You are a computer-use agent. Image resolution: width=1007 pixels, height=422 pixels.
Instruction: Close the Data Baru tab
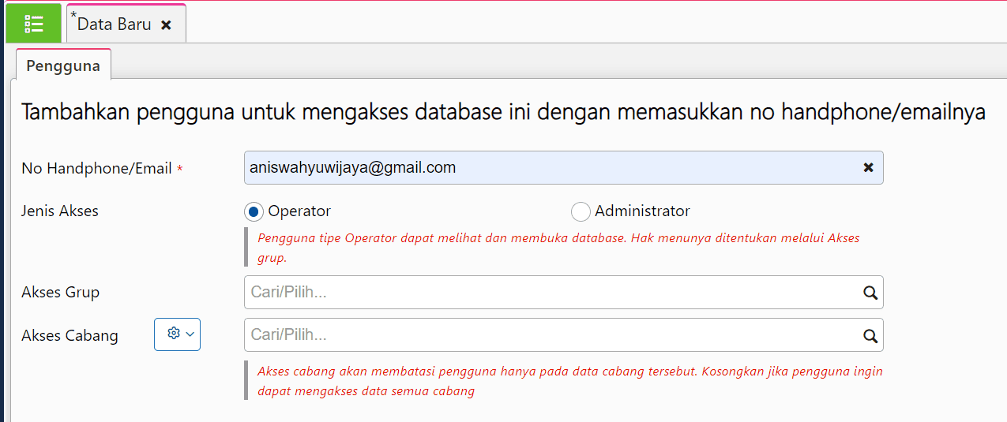[x=166, y=25]
